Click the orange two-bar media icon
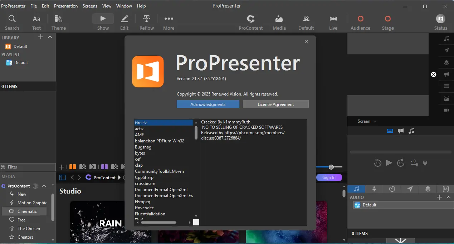 click(x=73, y=167)
